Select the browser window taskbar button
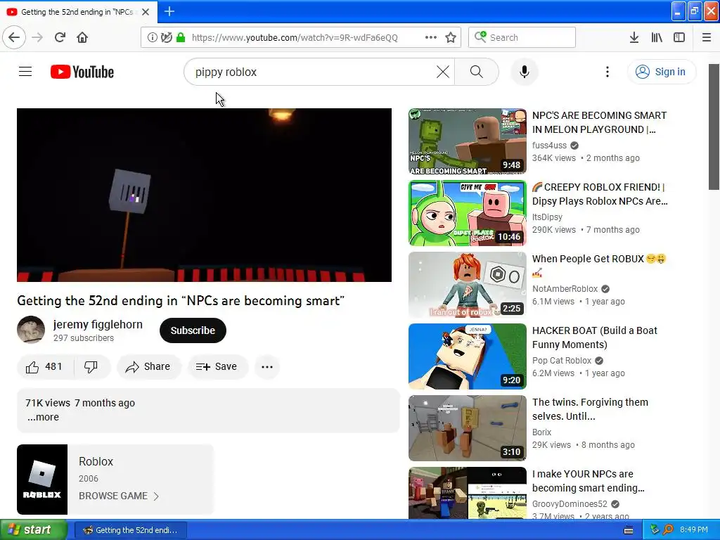The width and height of the screenshot is (720, 540). 130,530
